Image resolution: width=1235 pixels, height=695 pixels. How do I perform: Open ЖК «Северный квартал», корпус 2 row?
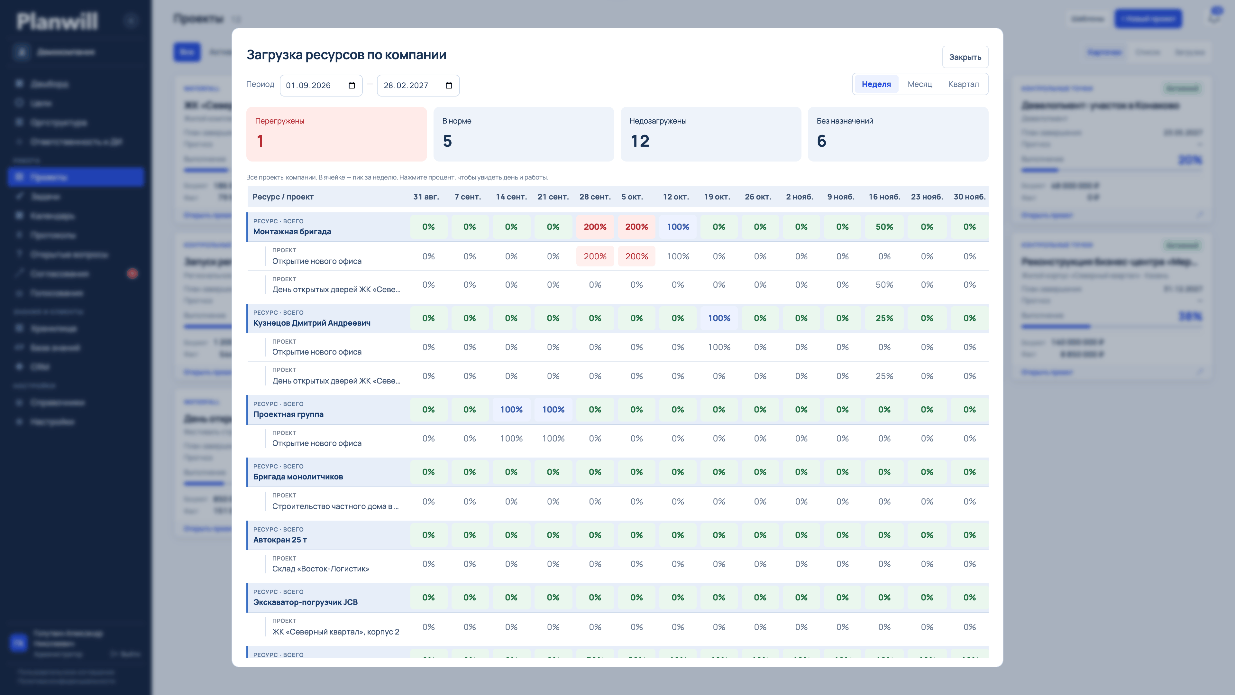617,627
